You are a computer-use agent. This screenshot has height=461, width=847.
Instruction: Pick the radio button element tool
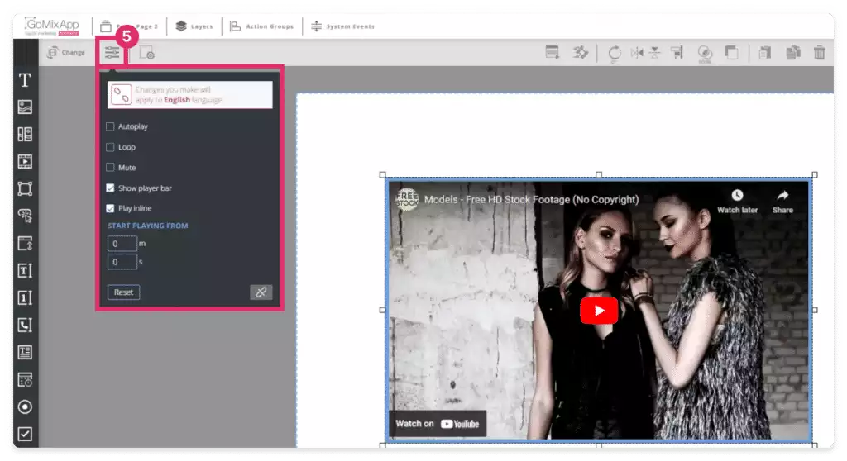[x=25, y=406]
